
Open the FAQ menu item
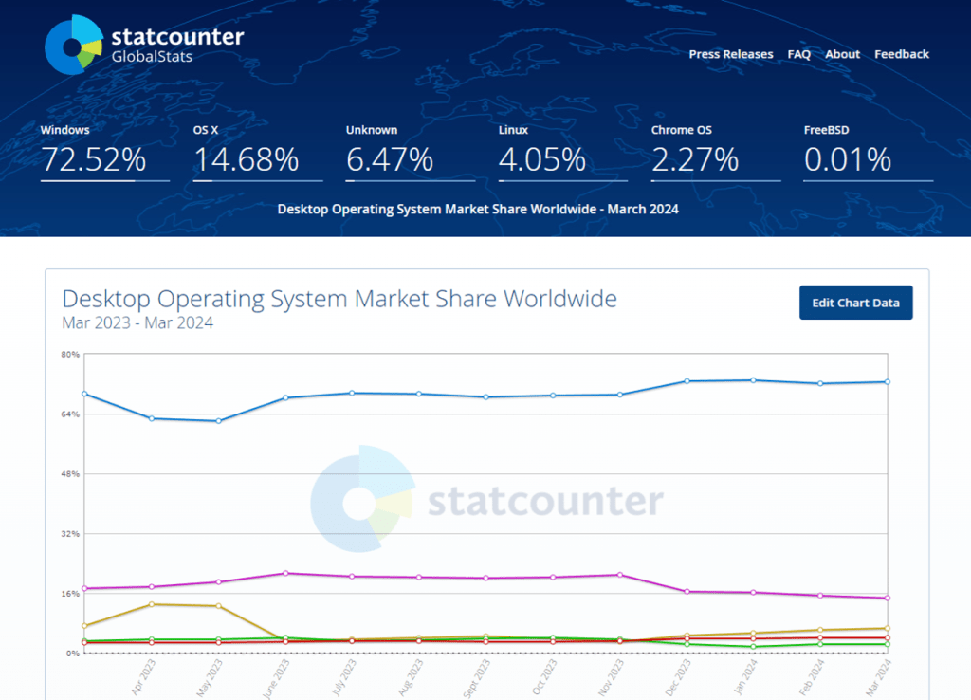(799, 54)
